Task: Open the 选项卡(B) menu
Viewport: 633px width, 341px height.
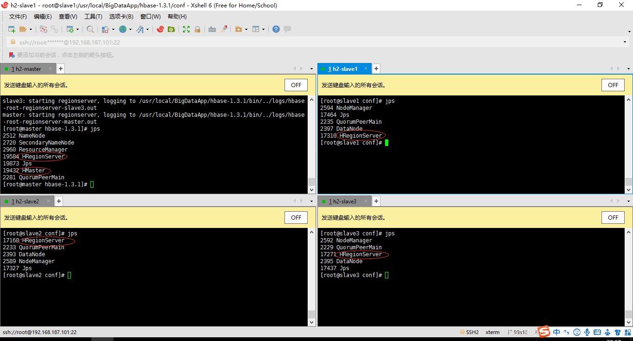Action: click(x=121, y=17)
